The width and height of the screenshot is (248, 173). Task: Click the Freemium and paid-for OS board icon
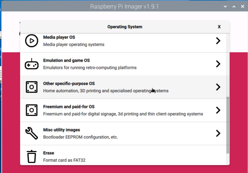coord(32,110)
